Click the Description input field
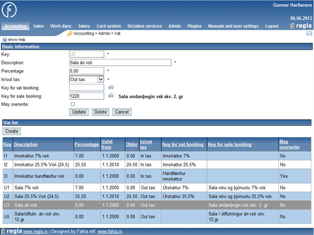 pos(120,63)
